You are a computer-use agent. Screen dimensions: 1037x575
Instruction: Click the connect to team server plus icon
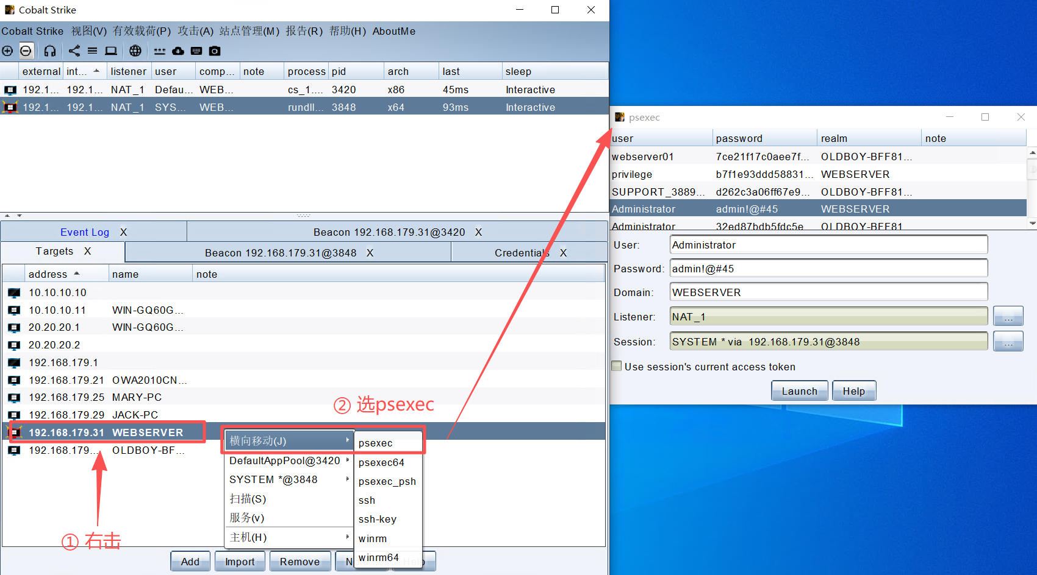point(7,51)
